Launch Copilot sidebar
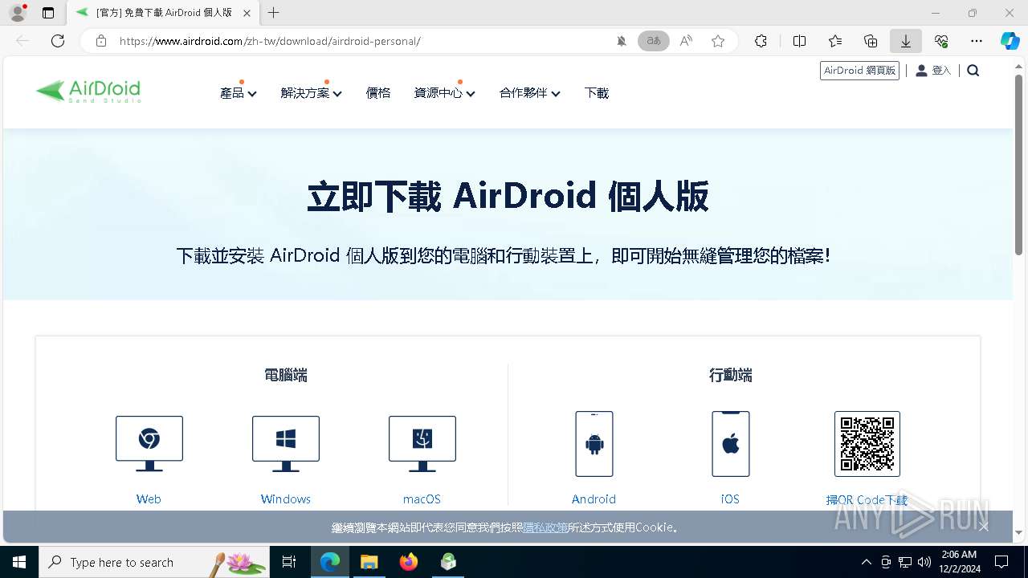The height and width of the screenshot is (578, 1028). (1010, 41)
